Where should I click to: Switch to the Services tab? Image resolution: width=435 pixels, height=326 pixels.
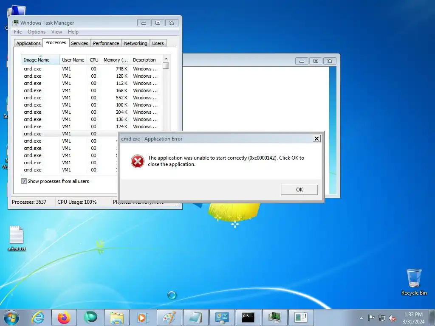(79, 43)
